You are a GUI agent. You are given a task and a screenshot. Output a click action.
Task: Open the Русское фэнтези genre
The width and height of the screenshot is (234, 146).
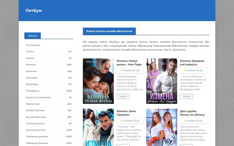click(35, 130)
